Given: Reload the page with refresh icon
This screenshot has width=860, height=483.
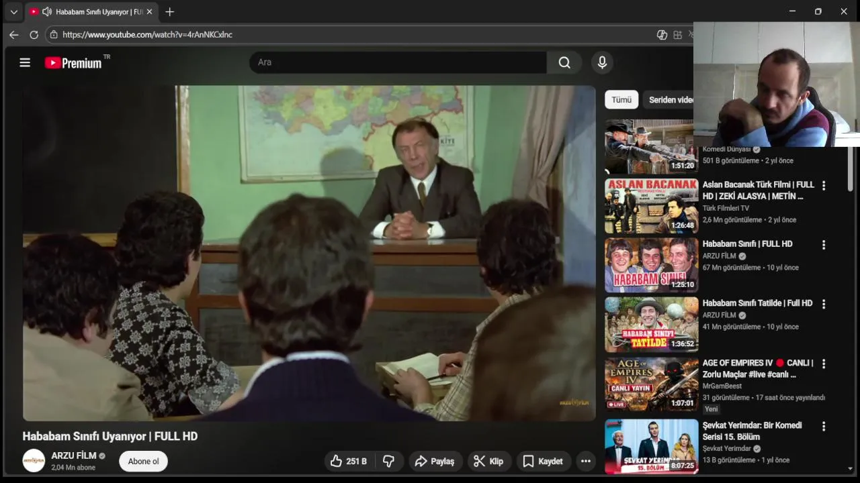Looking at the screenshot, I should (34, 34).
